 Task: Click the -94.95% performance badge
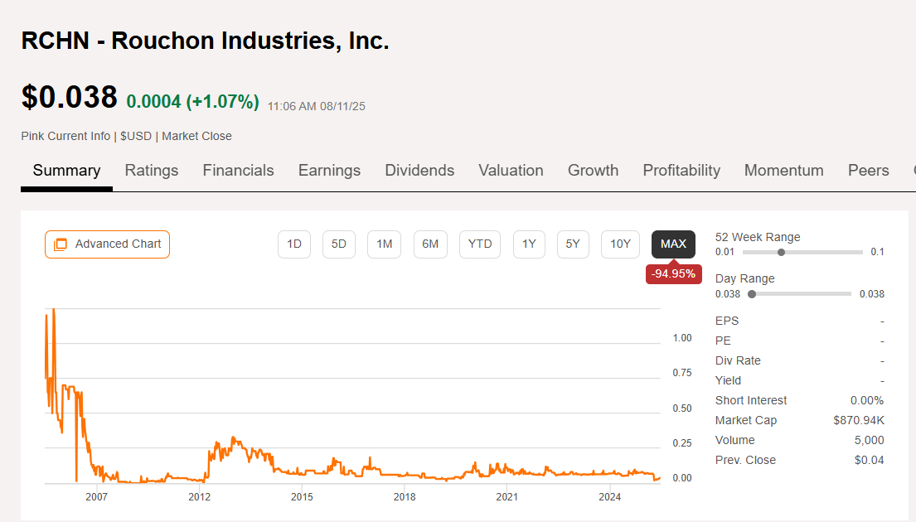pyautogui.click(x=673, y=274)
